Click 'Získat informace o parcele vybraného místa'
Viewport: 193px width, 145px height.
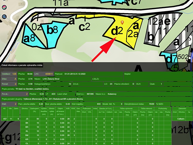22,65
